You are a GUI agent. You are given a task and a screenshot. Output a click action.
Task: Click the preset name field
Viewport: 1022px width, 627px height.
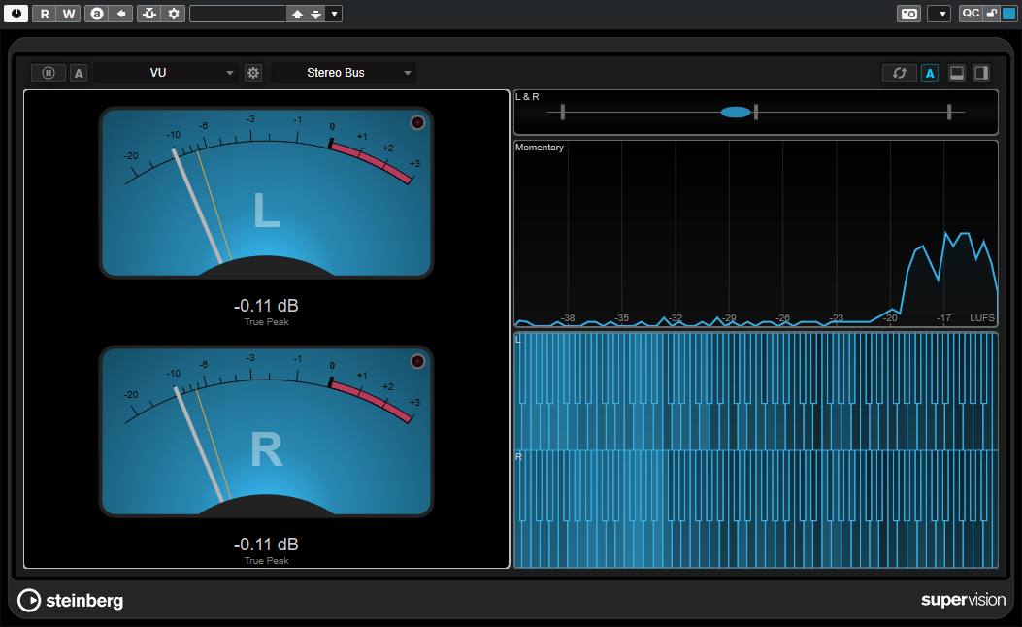238,14
